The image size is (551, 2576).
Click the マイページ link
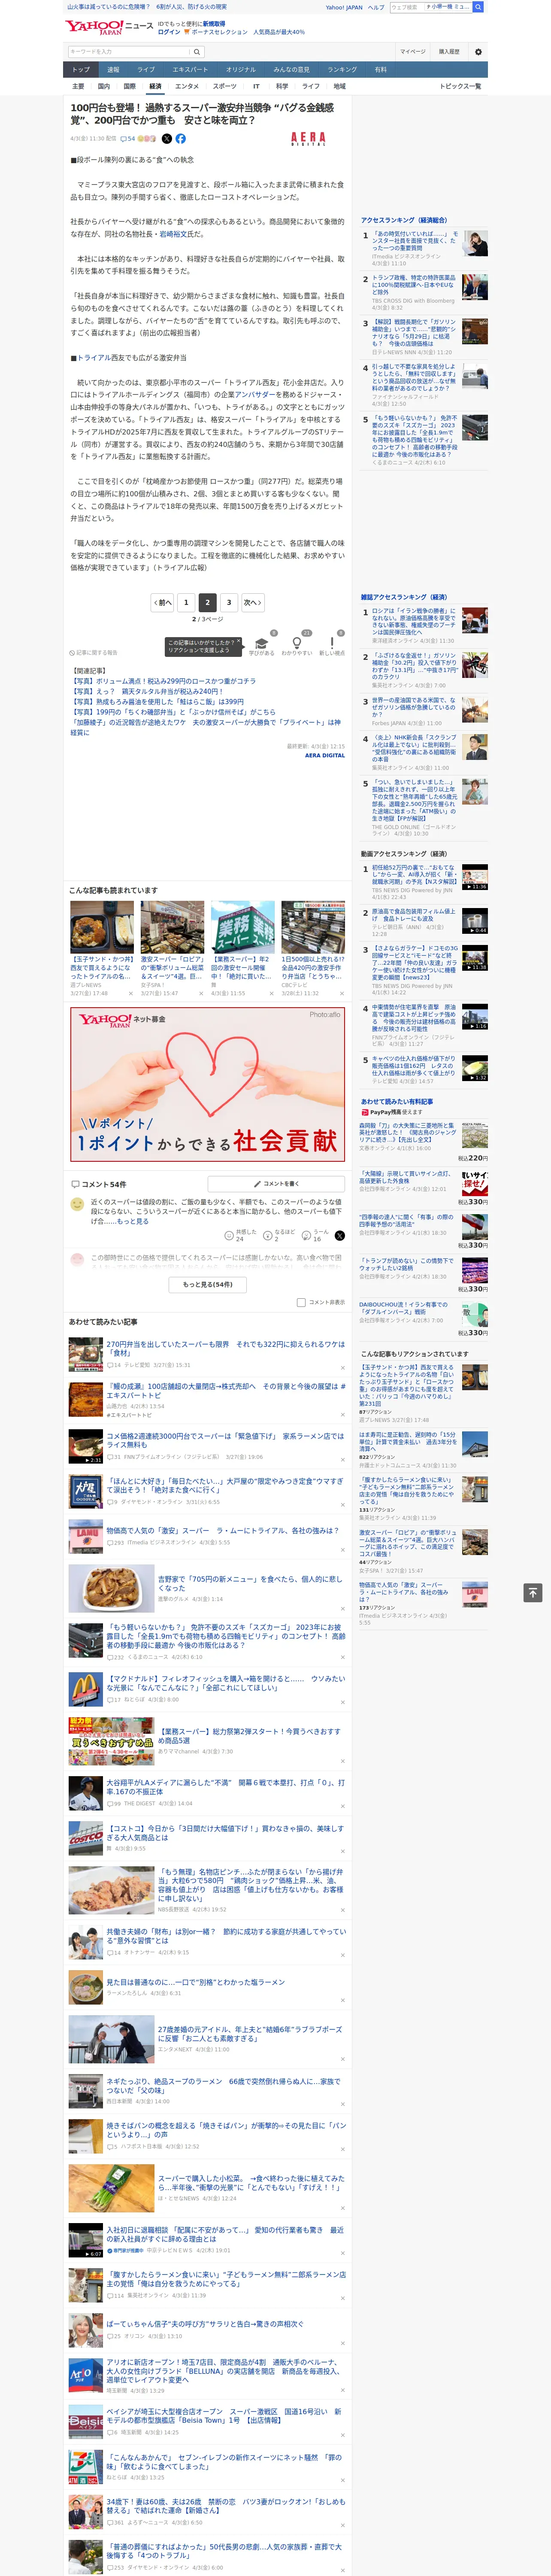pos(413,51)
